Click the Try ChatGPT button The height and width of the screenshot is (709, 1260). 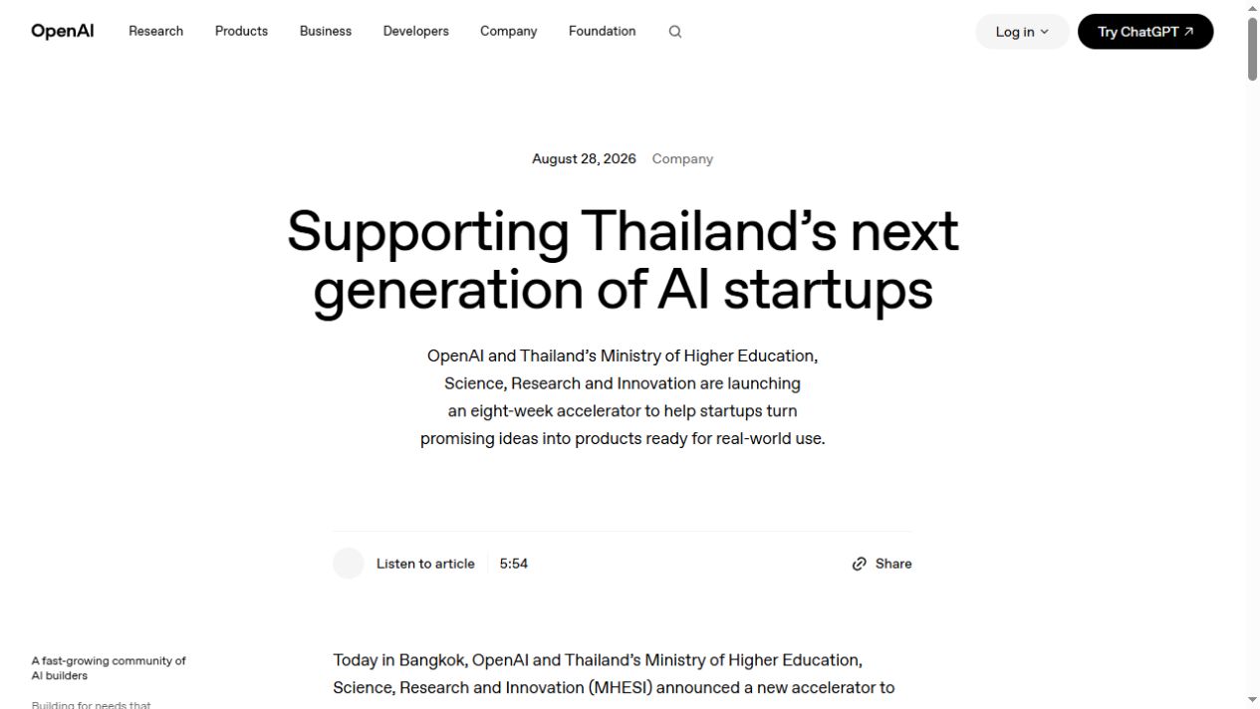coord(1145,32)
